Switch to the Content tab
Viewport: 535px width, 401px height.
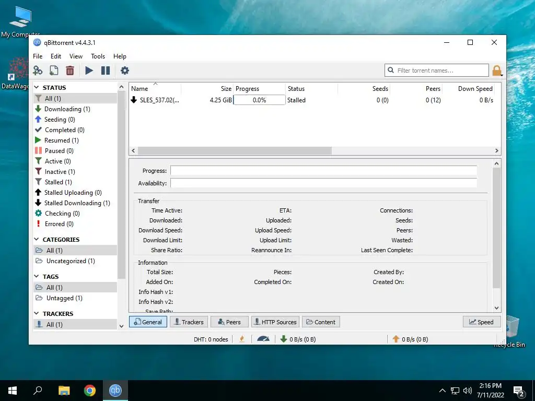pos(321,322)
